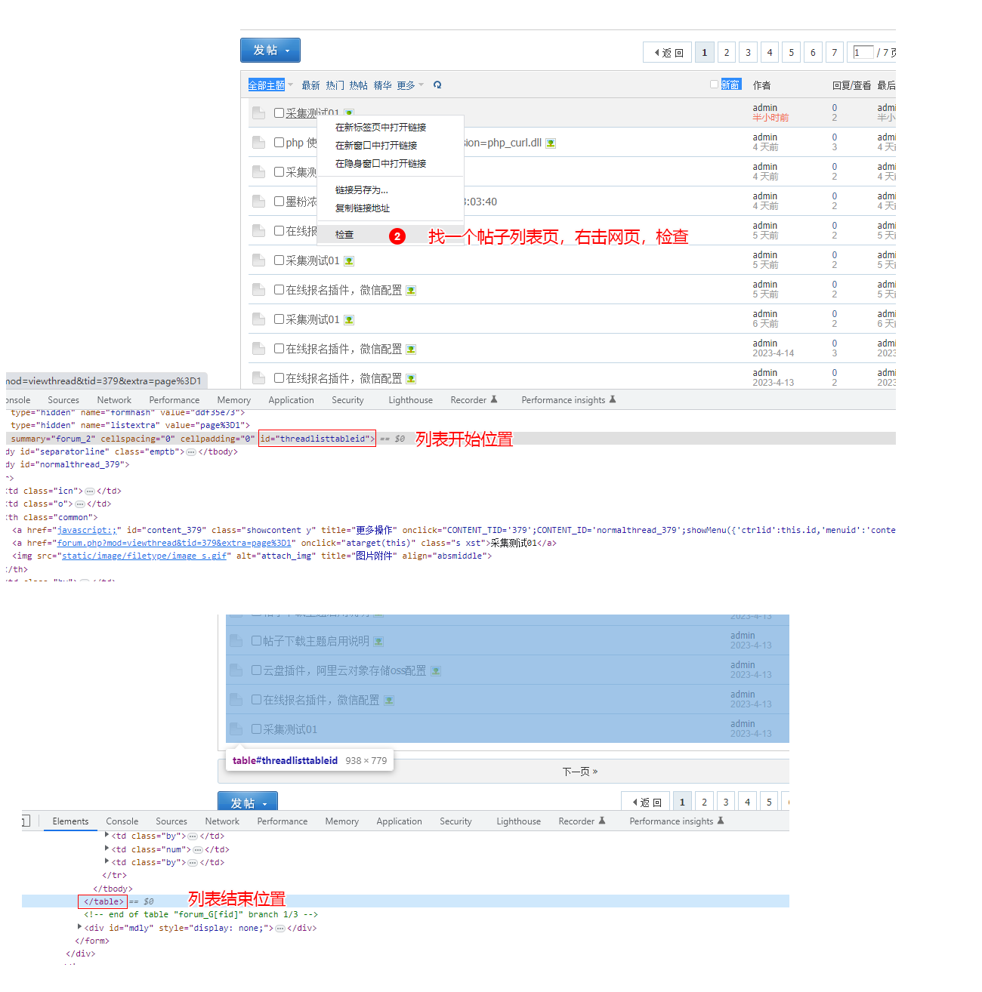Click the page number input field
Viewport: 982px width, 992px height.
click(x=863, y=52)
